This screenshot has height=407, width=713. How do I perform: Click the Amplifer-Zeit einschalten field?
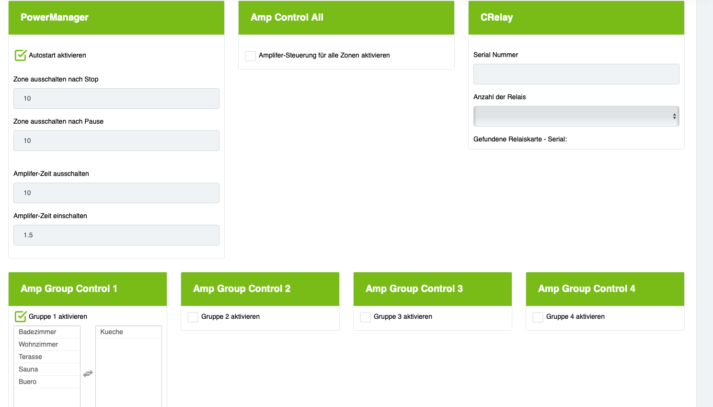[116, 235]
